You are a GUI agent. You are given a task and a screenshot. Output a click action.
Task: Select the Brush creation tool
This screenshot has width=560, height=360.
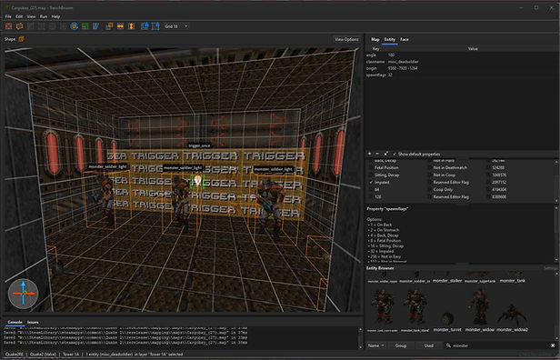coord(20,26)
